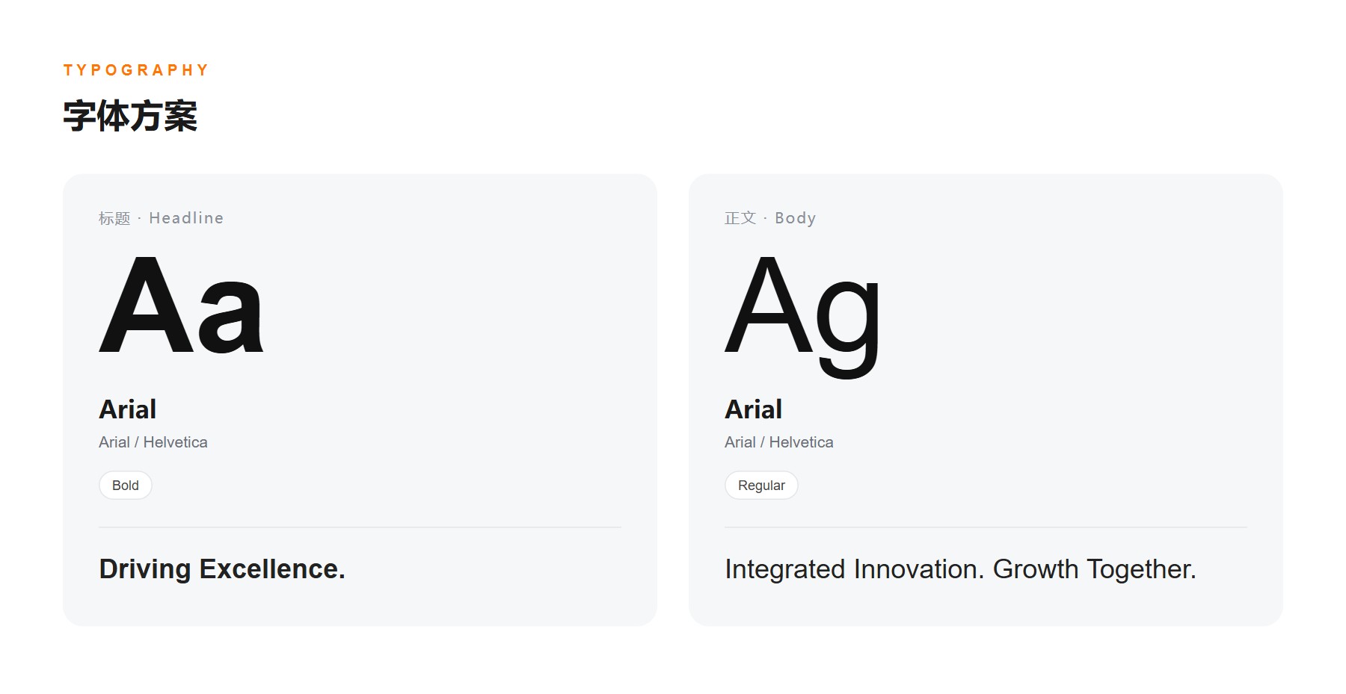Click the 标题 · Headline card label

[x=161, y=218]
